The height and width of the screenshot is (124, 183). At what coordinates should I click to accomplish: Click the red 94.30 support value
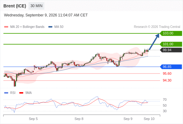(x=167, y=80)
